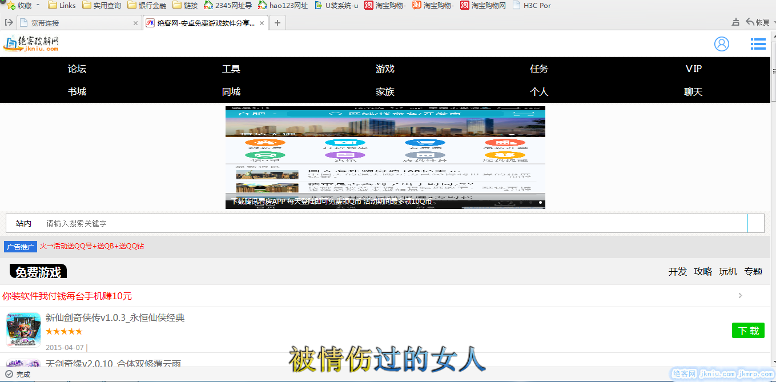The width and height of the screenshot is (776, 382).
Task: Open the blue list menu icon
Action: pos(758,44)
